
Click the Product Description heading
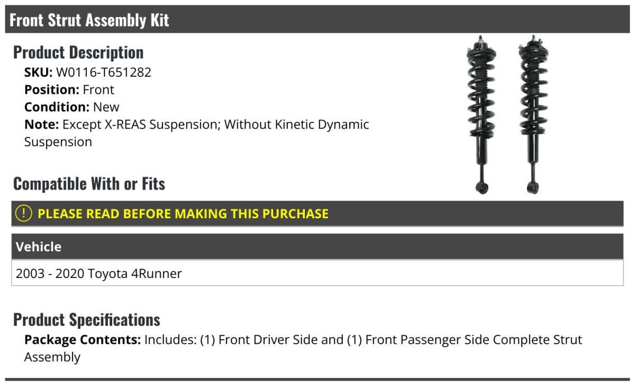tap(78, 52)
